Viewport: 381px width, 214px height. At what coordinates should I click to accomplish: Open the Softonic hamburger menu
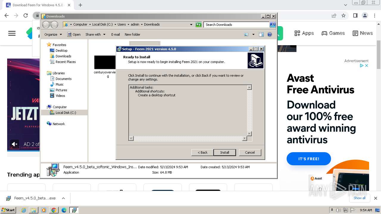click(12, 33)
